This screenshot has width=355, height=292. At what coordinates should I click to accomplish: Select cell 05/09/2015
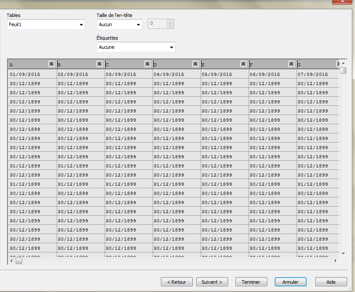click(x=225, y=74)
